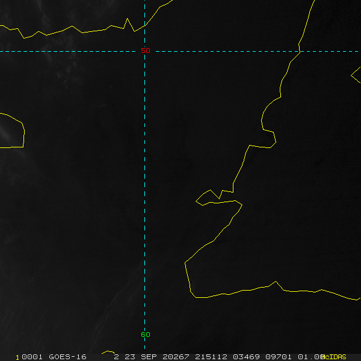The width and height of the screenshot is (361, 361).
Task: Click the yellow digit 1 at bottom-left corner
Action: point(17,357)
